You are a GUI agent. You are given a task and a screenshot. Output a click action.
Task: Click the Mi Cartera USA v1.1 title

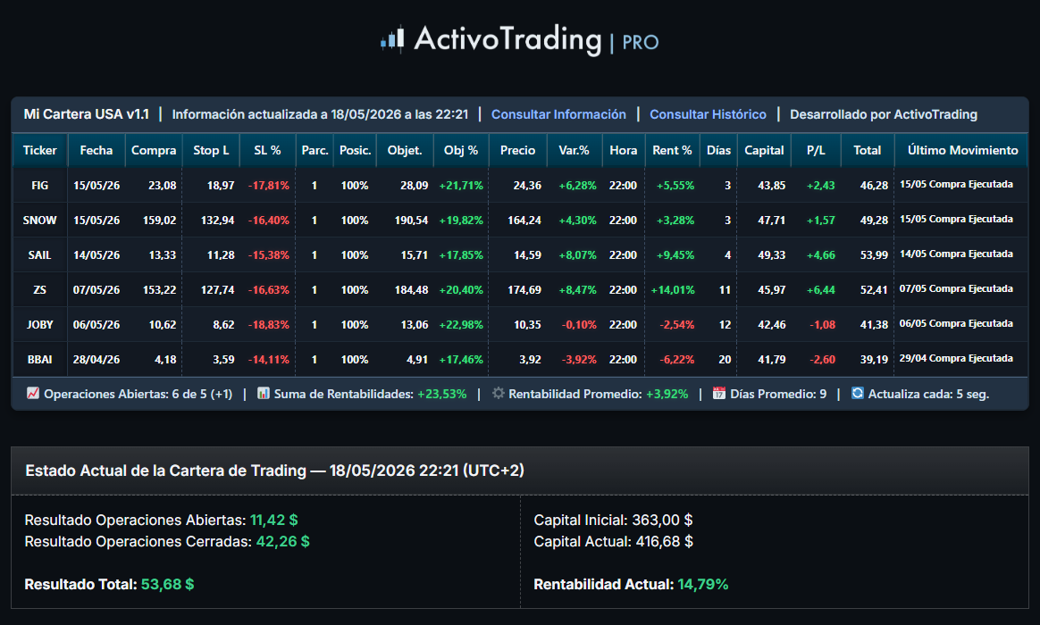[87, 114]
